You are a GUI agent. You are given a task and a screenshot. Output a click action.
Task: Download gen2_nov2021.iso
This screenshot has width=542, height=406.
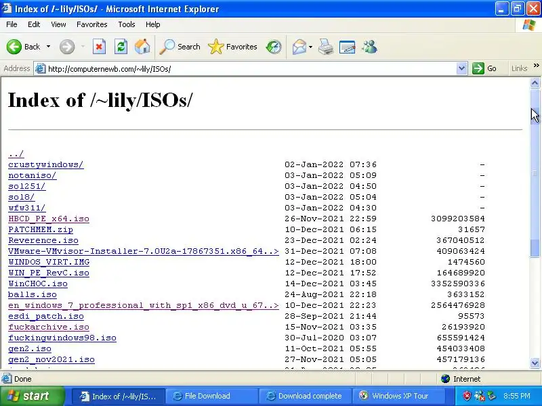[51, 360]
